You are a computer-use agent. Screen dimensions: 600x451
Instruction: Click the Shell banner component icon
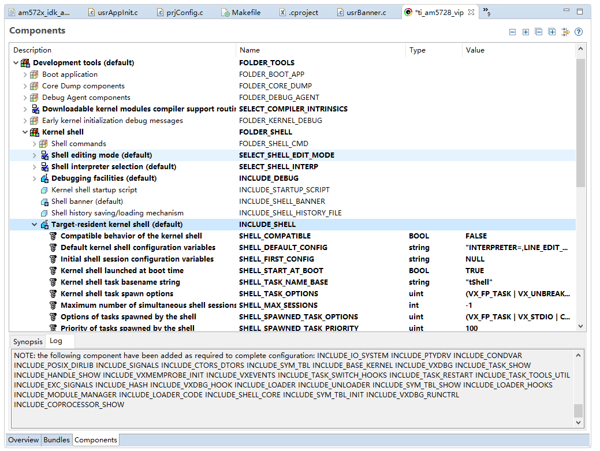click(x=43, y=201)
